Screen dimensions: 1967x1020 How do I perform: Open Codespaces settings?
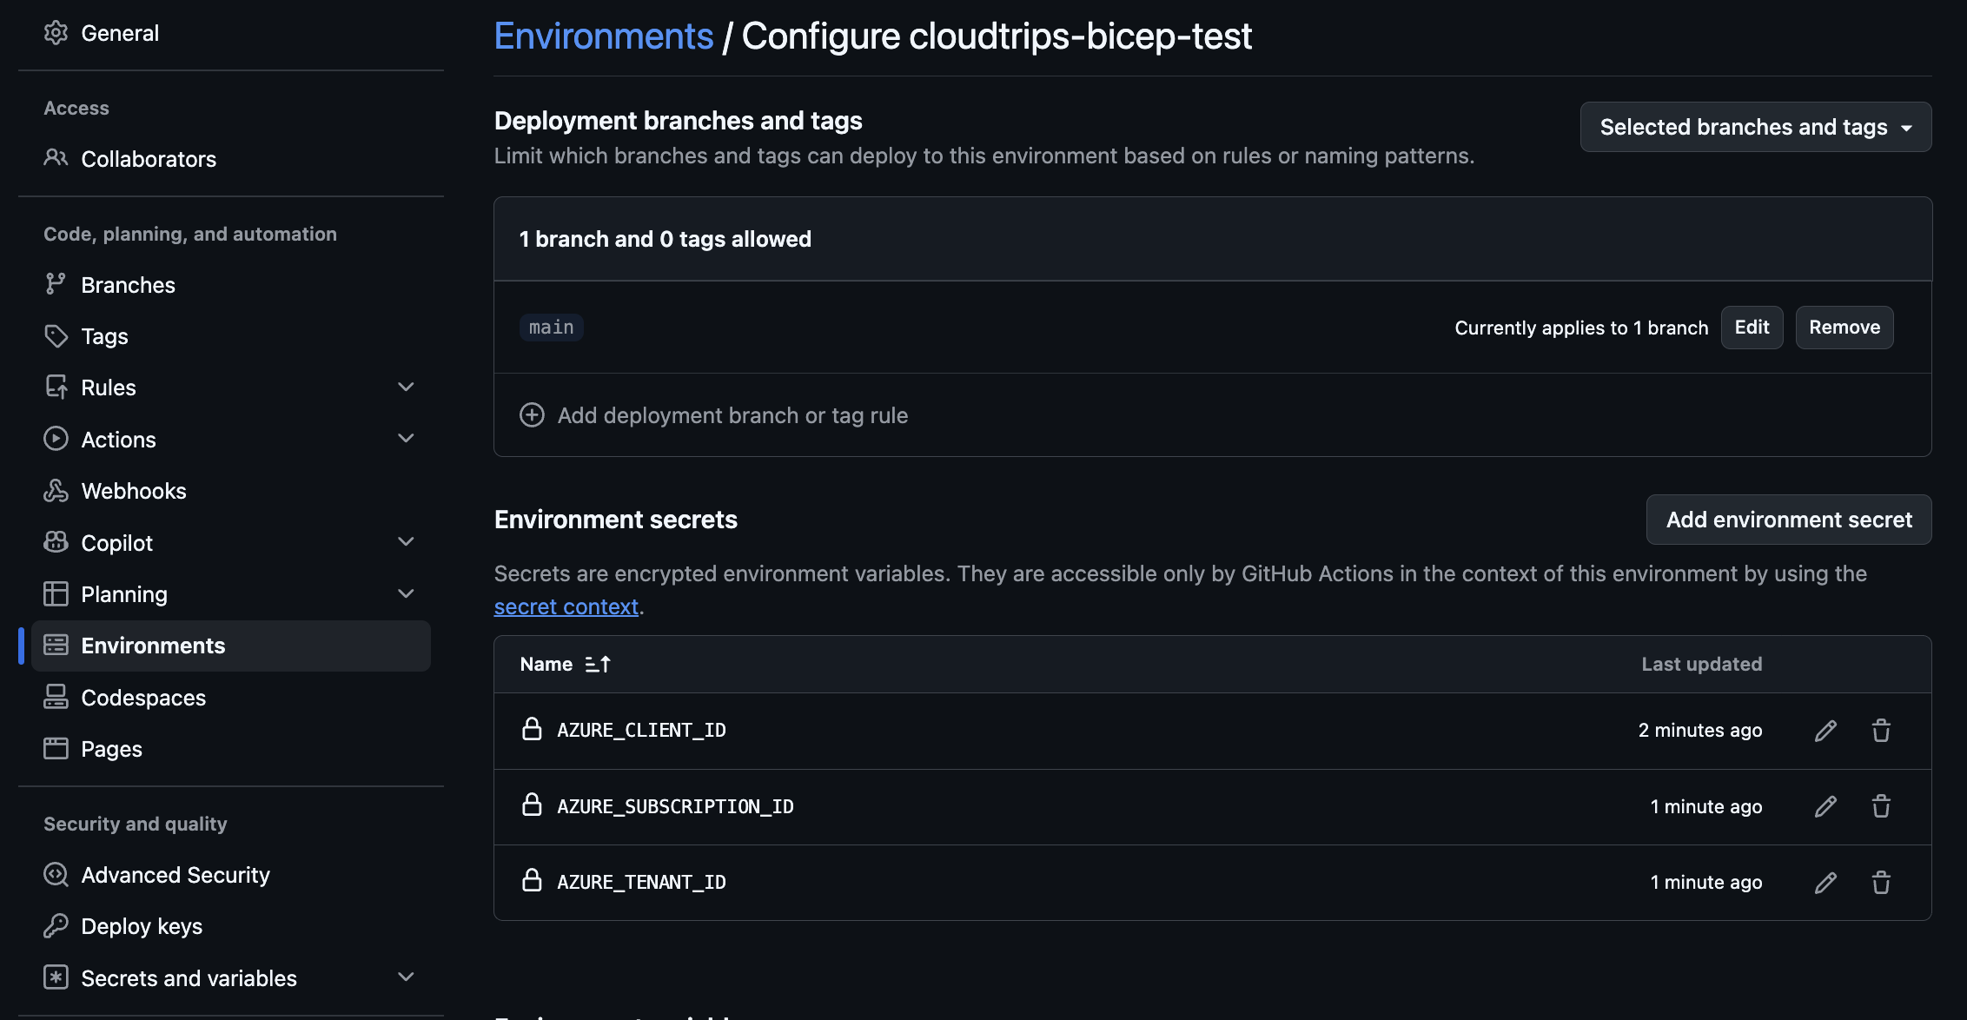231,698
